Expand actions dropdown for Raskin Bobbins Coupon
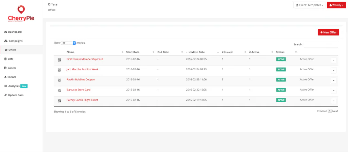This screenshot has width=348, height=152. 334,80
